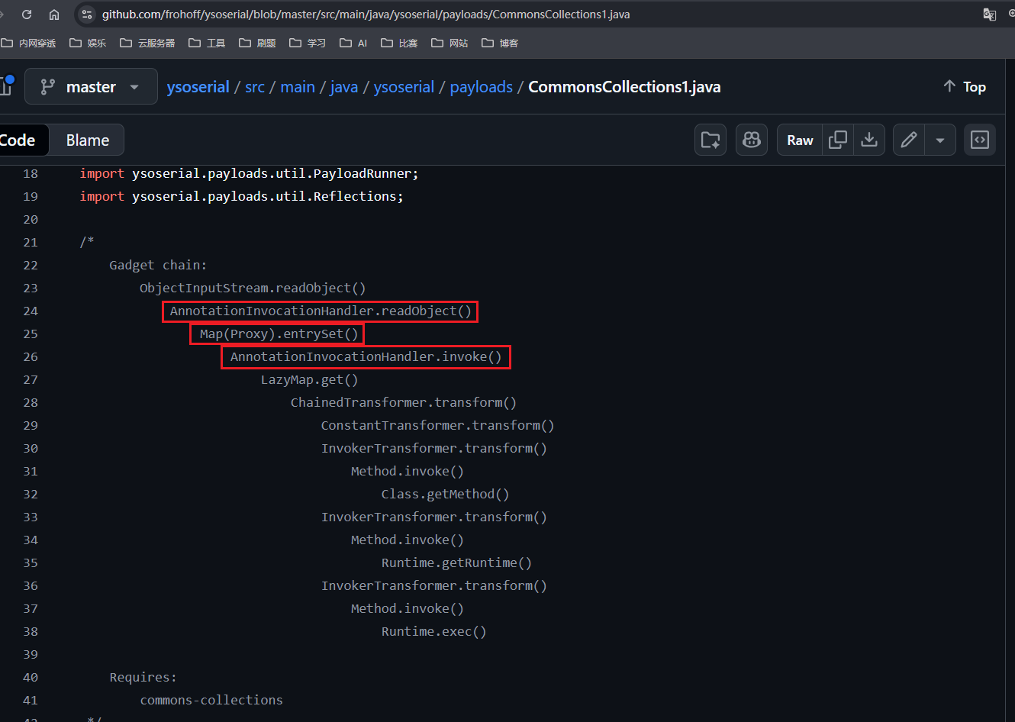Screen dimensions: 1015x722
Task: Open more edit options dropdown arrow
Action: pyautogui.click(x=940, y=140)
